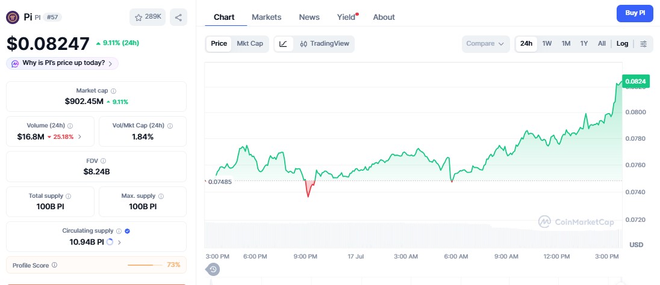Image resolution: width=660 pixels, height=285 pixels.
Task: Click the 1.84% Vol/Mkt Cap value
Action: [143, 136]
